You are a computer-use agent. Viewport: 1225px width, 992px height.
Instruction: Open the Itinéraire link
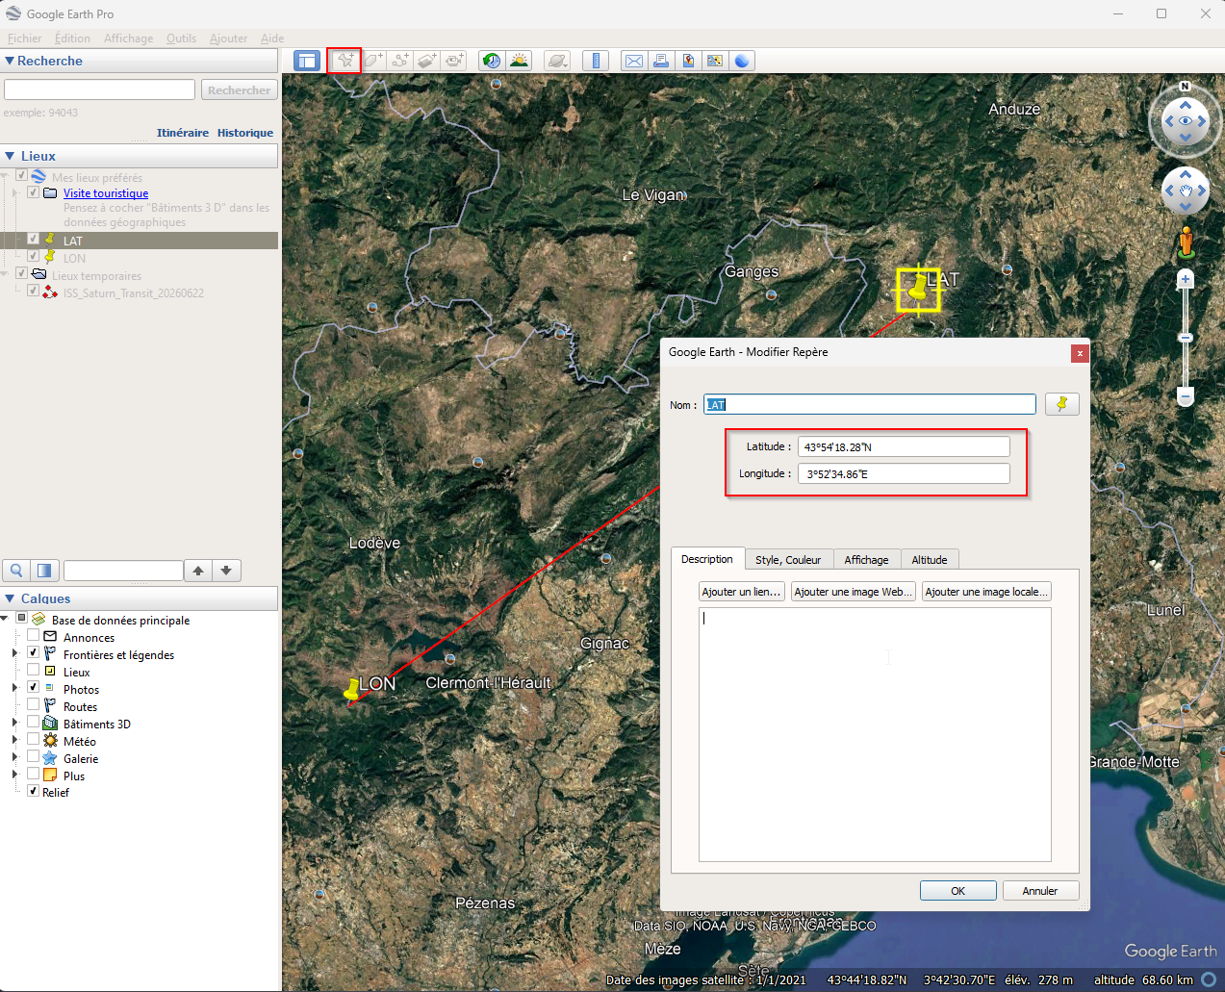(183, 133)
